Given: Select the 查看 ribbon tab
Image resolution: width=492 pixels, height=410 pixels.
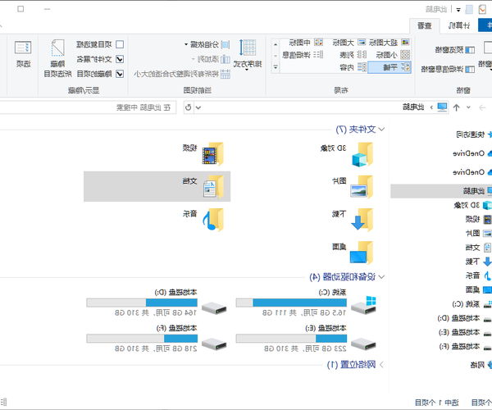Looking at the screenshot, I should 424,25.
